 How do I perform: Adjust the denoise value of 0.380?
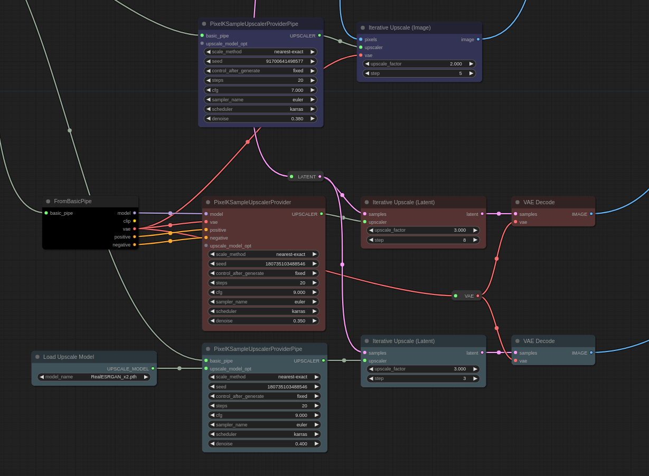pos(260,118)
